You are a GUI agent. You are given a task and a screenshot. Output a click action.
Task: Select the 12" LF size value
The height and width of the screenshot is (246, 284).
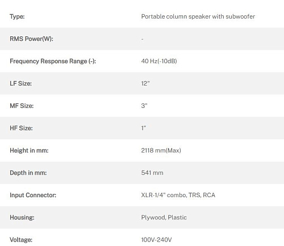tap(145, 84)
